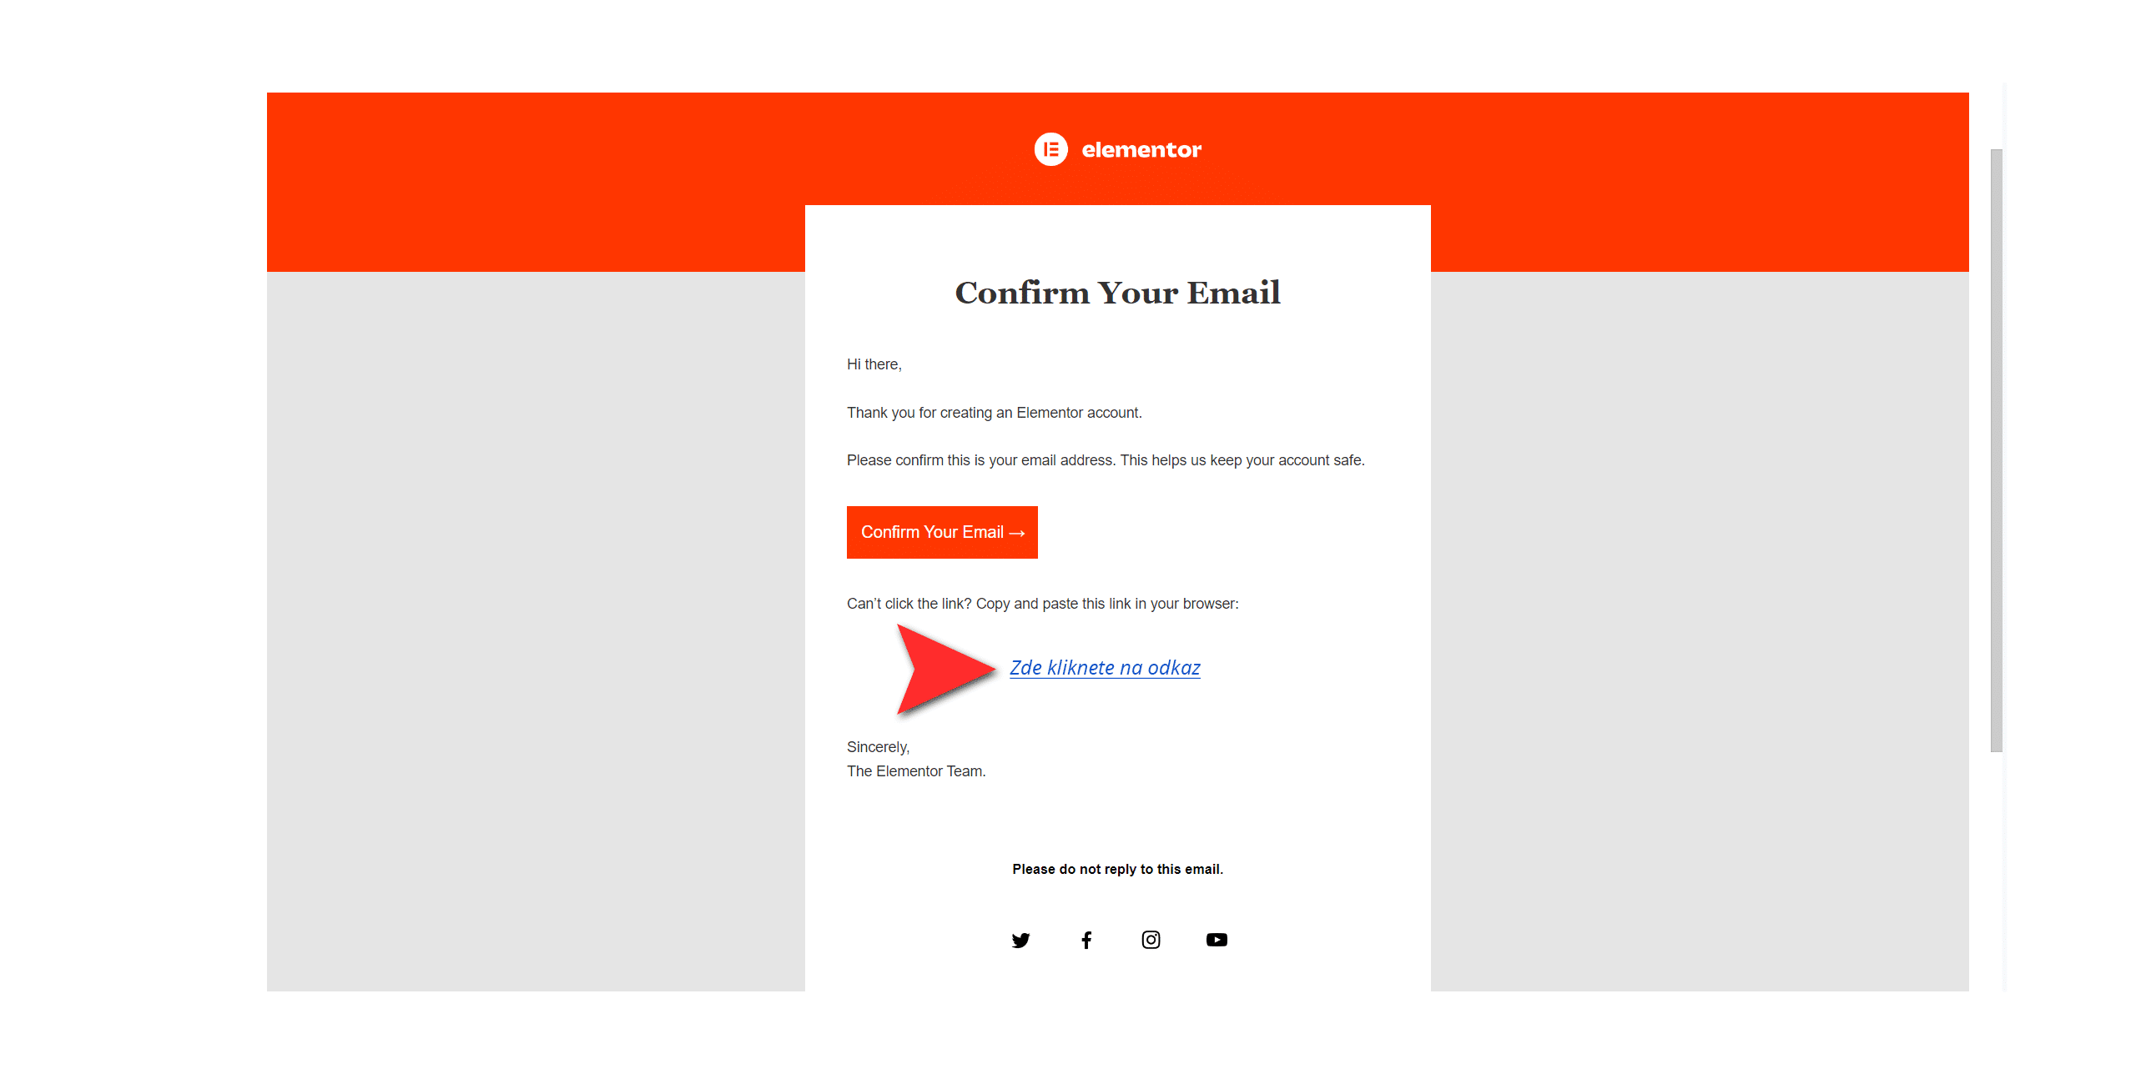Select the "Thank you for creating" sentence
2136x1079 pixels.
[994, 413]
